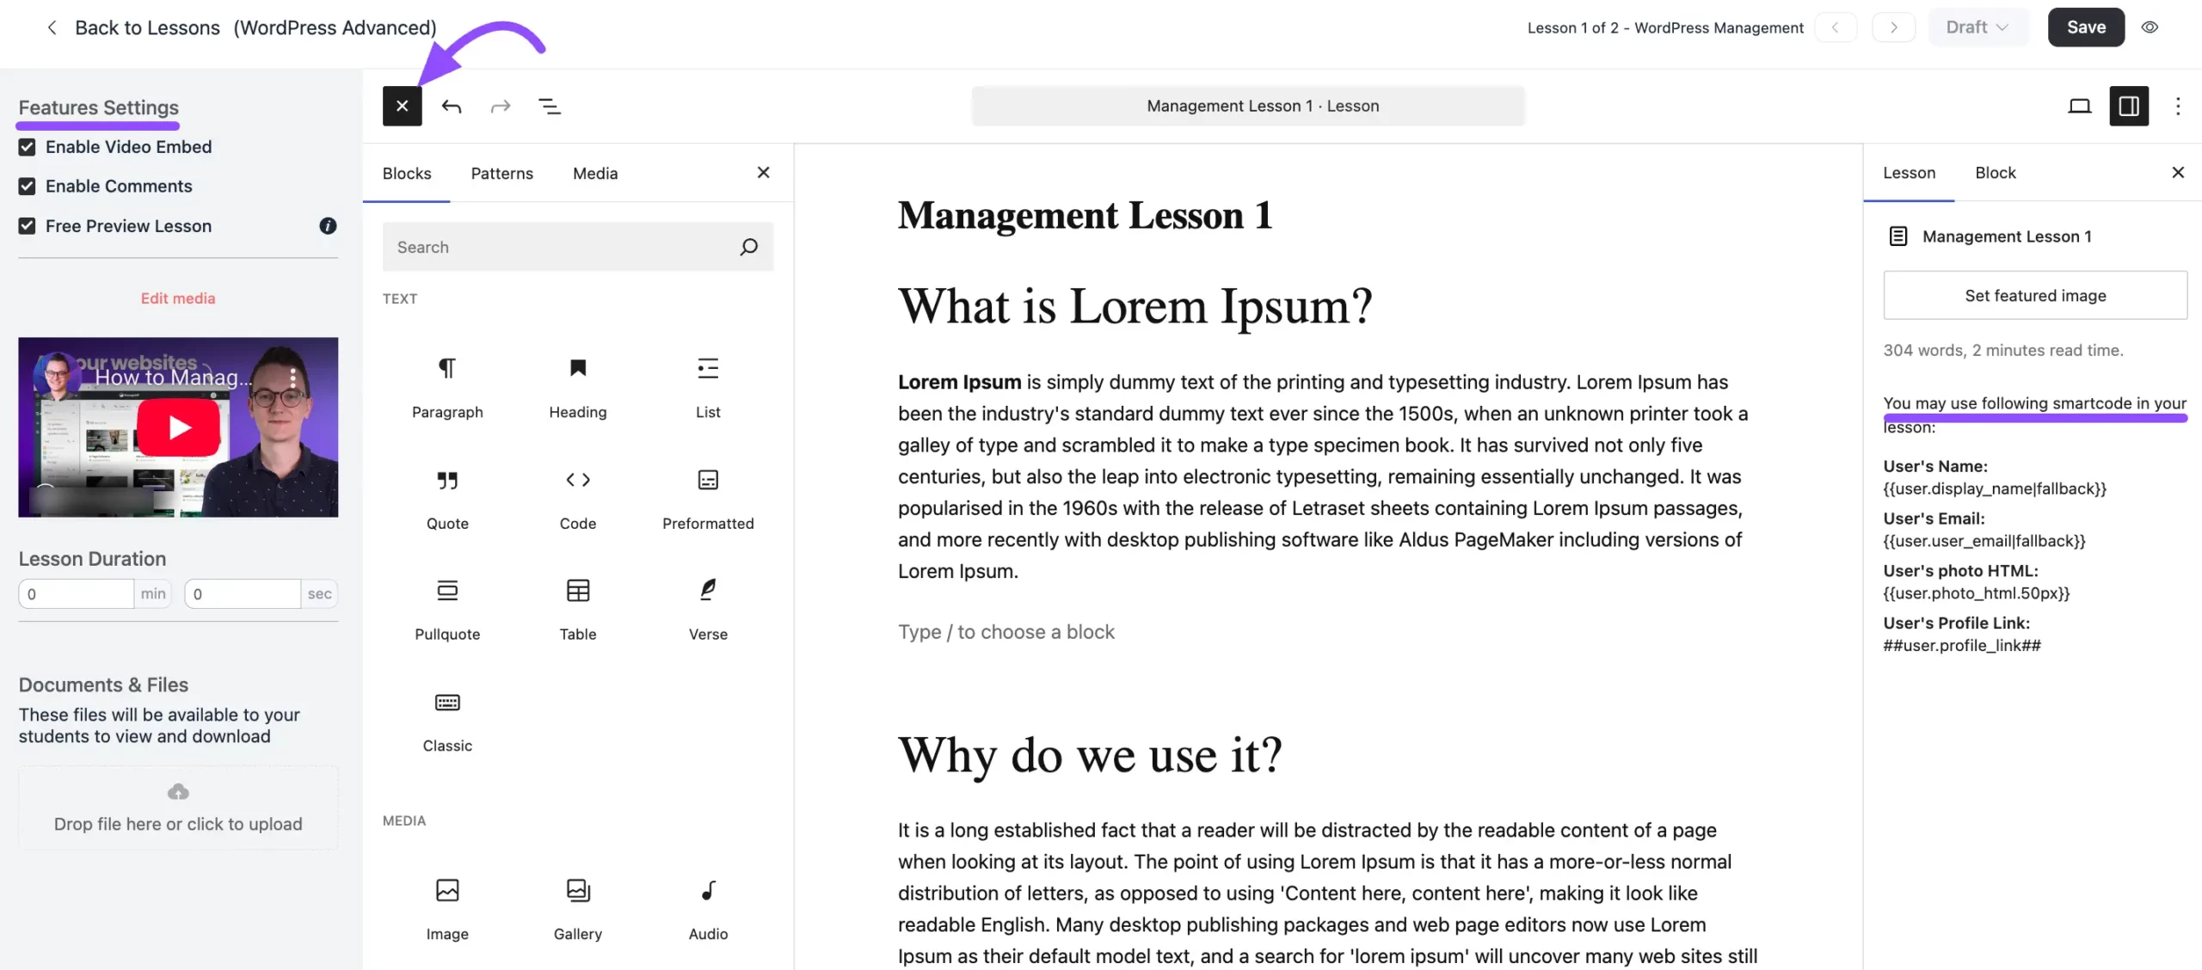Insert a Table block
The image size is (2202, 970).
[x=578, y=610]
